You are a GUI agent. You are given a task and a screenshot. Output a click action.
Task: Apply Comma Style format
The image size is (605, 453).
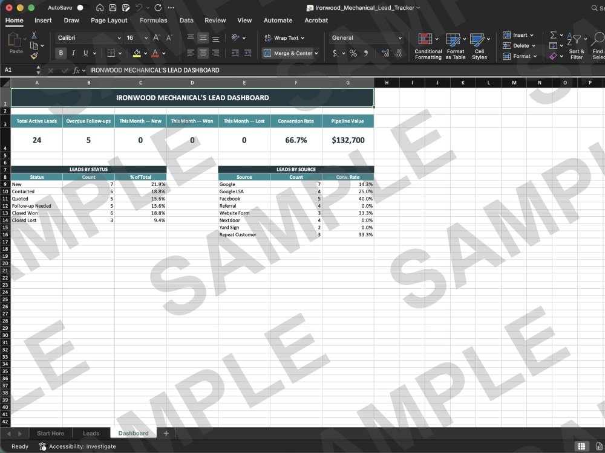pyautogui.click(x=366, y=53)
